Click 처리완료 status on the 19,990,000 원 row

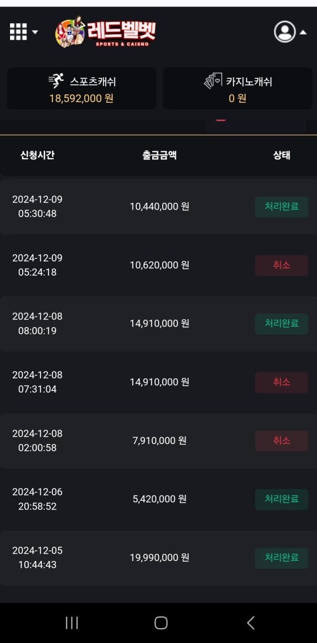pos(281,557)
